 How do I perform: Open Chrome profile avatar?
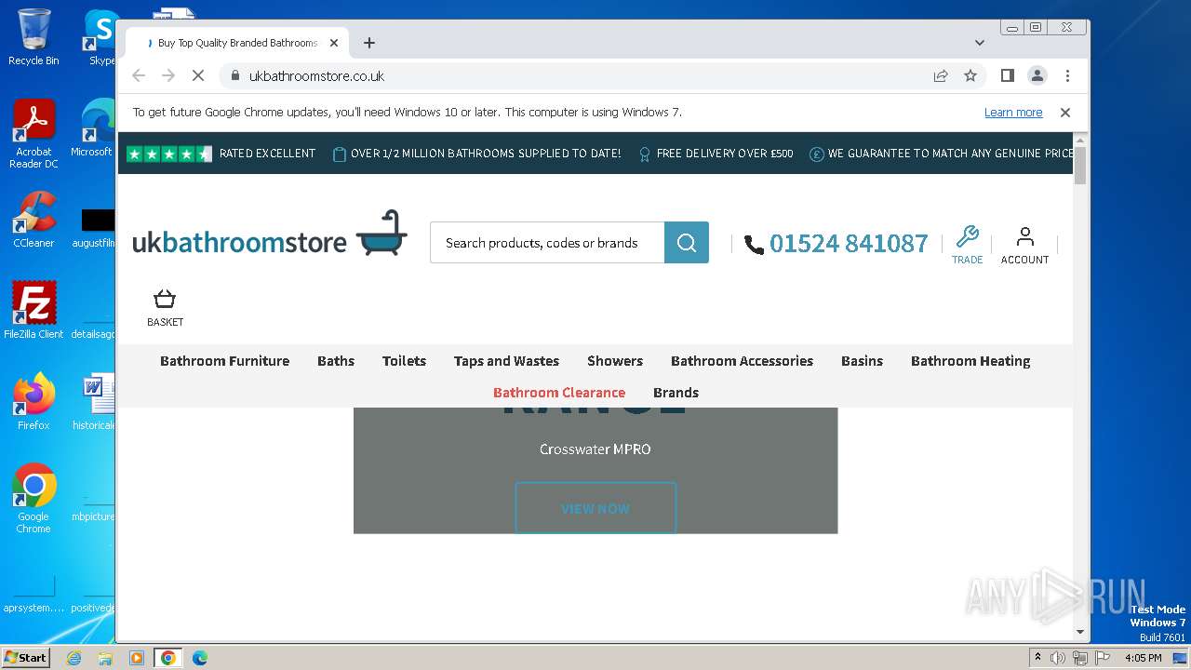point(1037,75)
